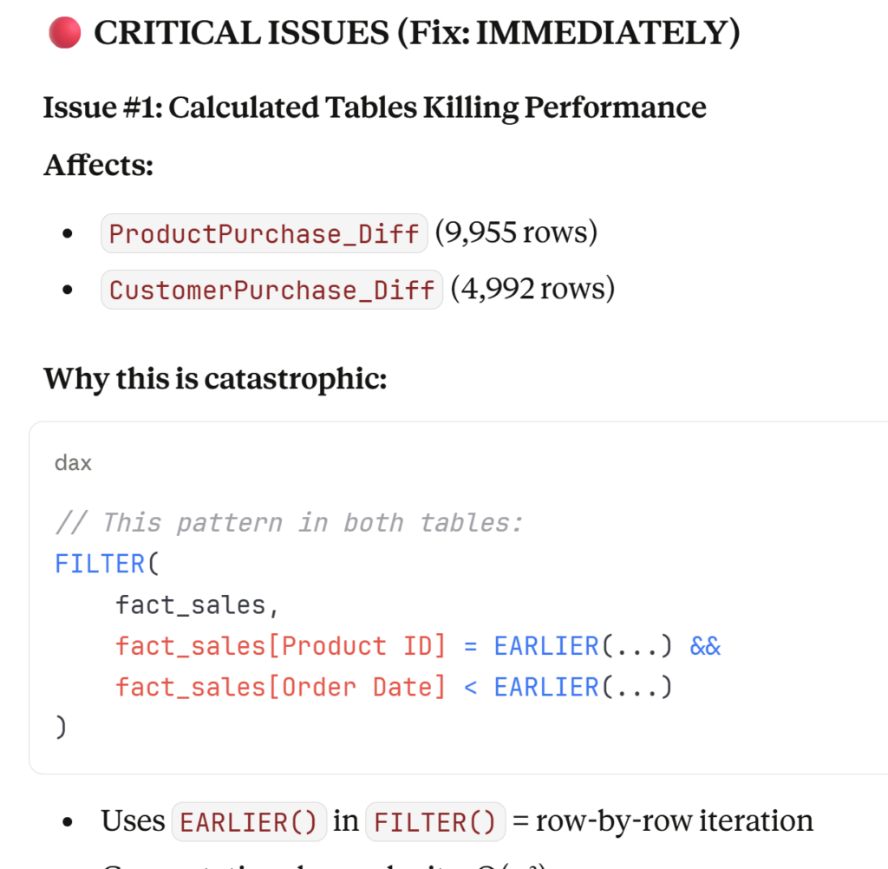Viewport: 888px width, 869px height.
Task: Click the fact_sales, line in code block
Action: (197, 604)
